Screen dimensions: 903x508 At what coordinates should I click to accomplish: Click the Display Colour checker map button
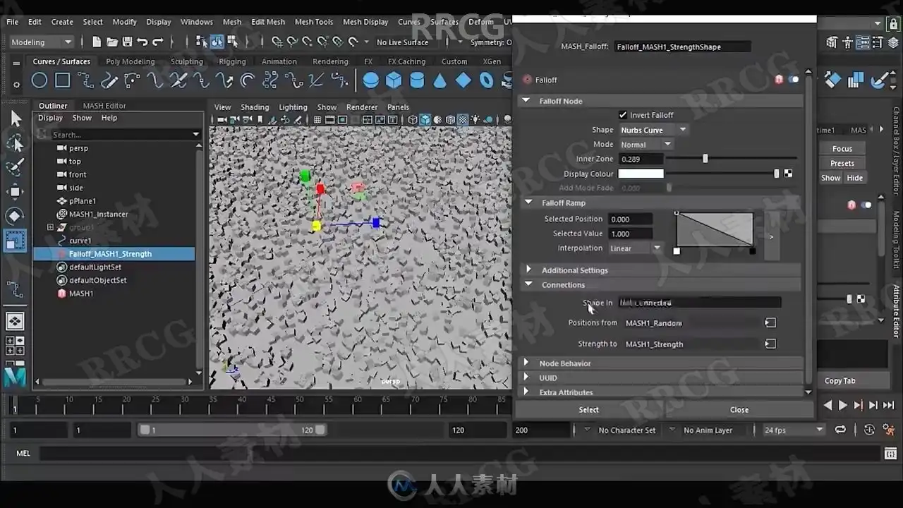tap(788, 174)
